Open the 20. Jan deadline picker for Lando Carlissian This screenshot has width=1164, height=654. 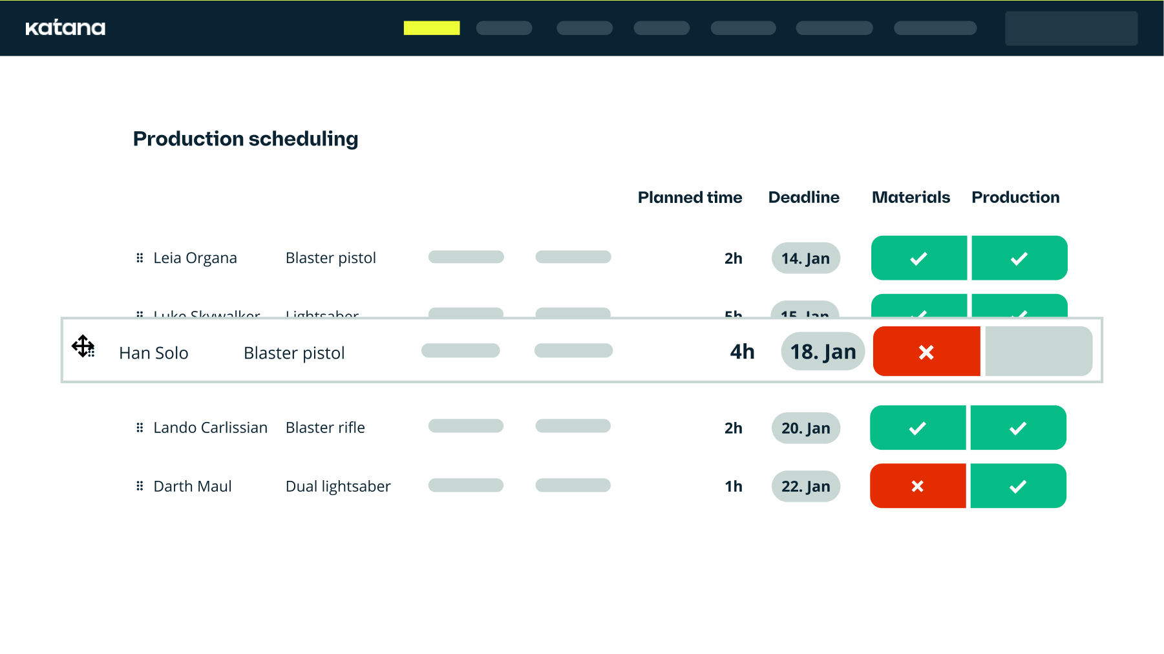[805, 428]
